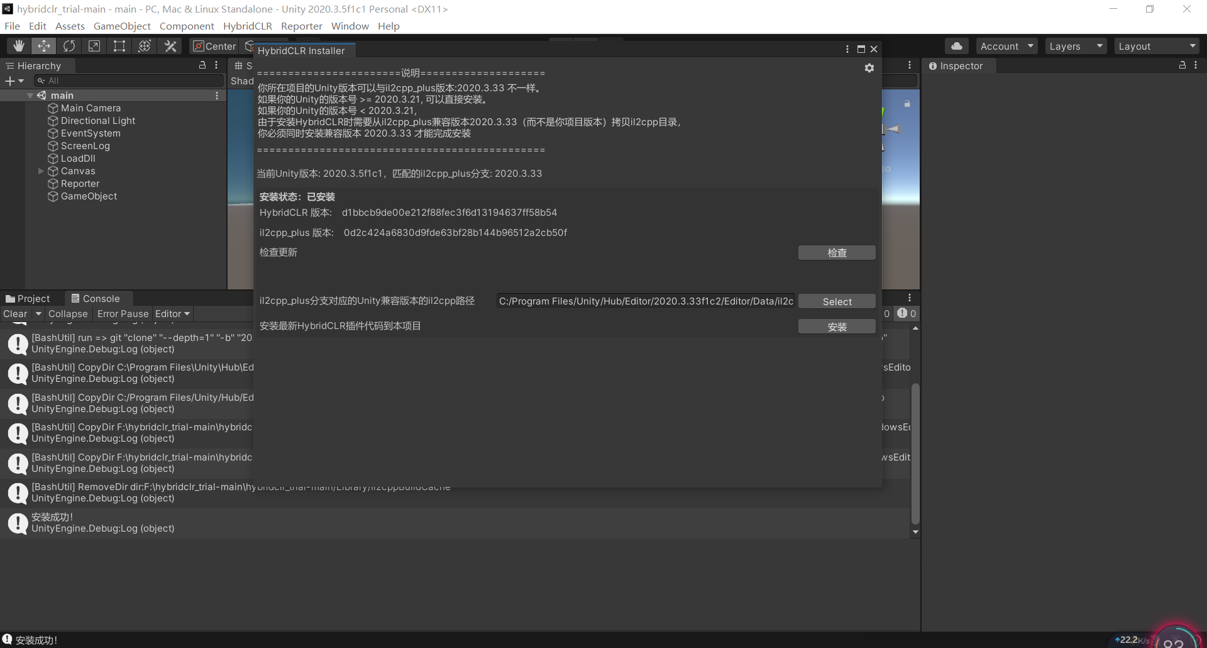Screen dimensions: 1207x648
Task: Select the Scale tool
Action: point(94,46)
